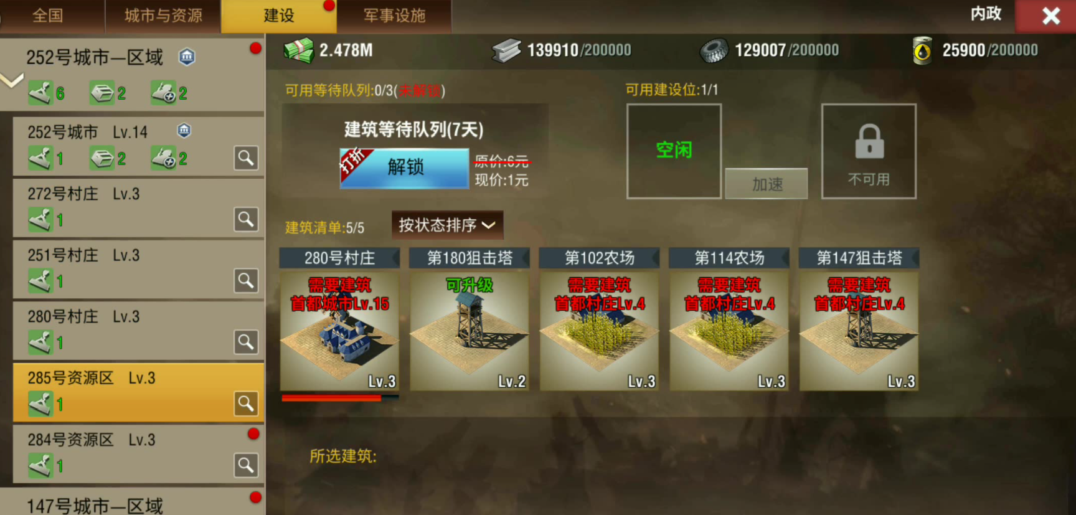Click magnifier icon for 251号村庄
1076x515 pixels.
click(246, 281)
